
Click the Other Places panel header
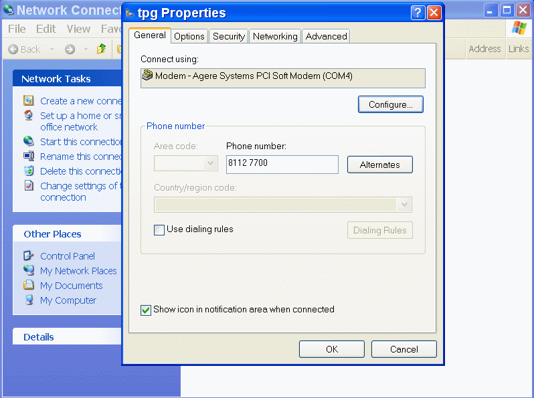click(67, 234)
